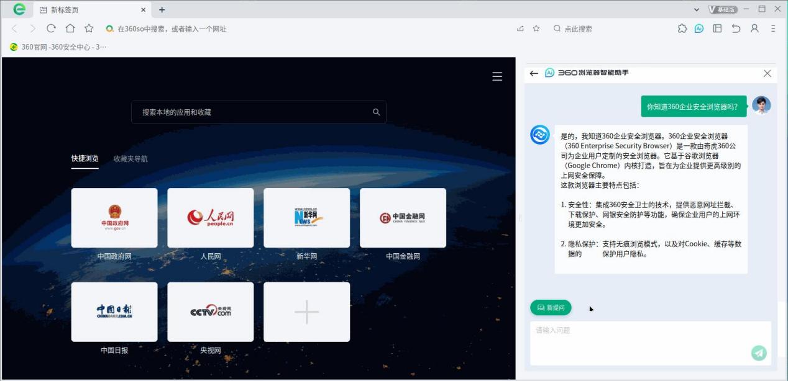
Task: Click the 中国政府网 label text
Action: coord(114,256)
